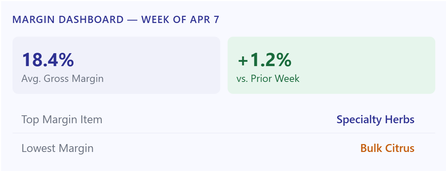Click the Week of Apr 7 text
The width and height of the screenshot is (446, 171).
point(180,19)
